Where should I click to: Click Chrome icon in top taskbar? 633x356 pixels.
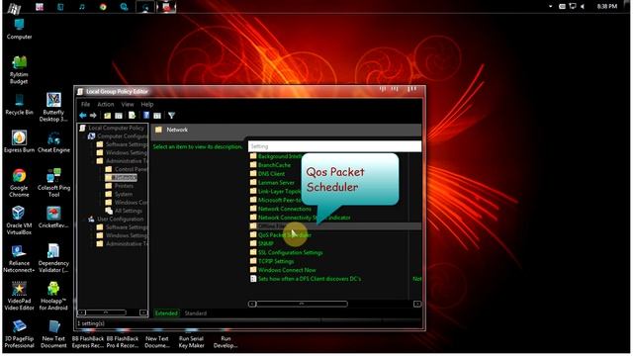click(x=103, y=7)
